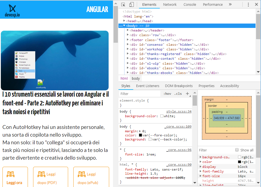The image size is (261, 187).
Task: Expand the head node
Action: click(124, 21)
